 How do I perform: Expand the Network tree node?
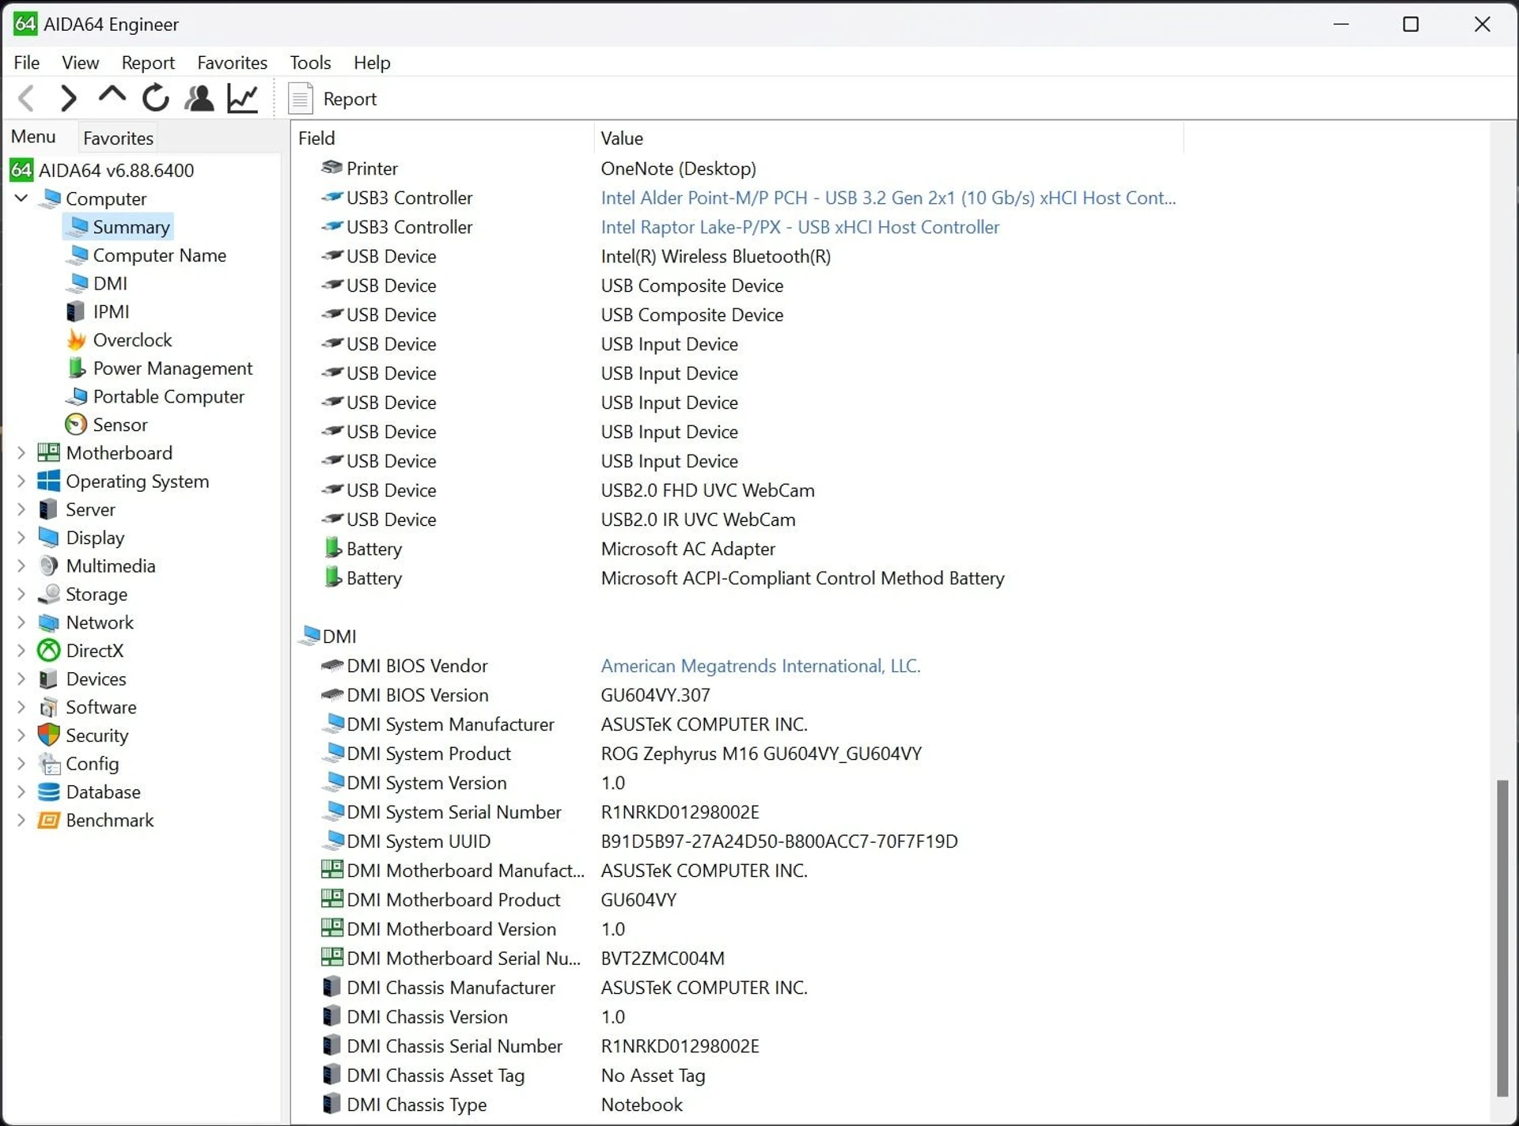tap(21, 623)
